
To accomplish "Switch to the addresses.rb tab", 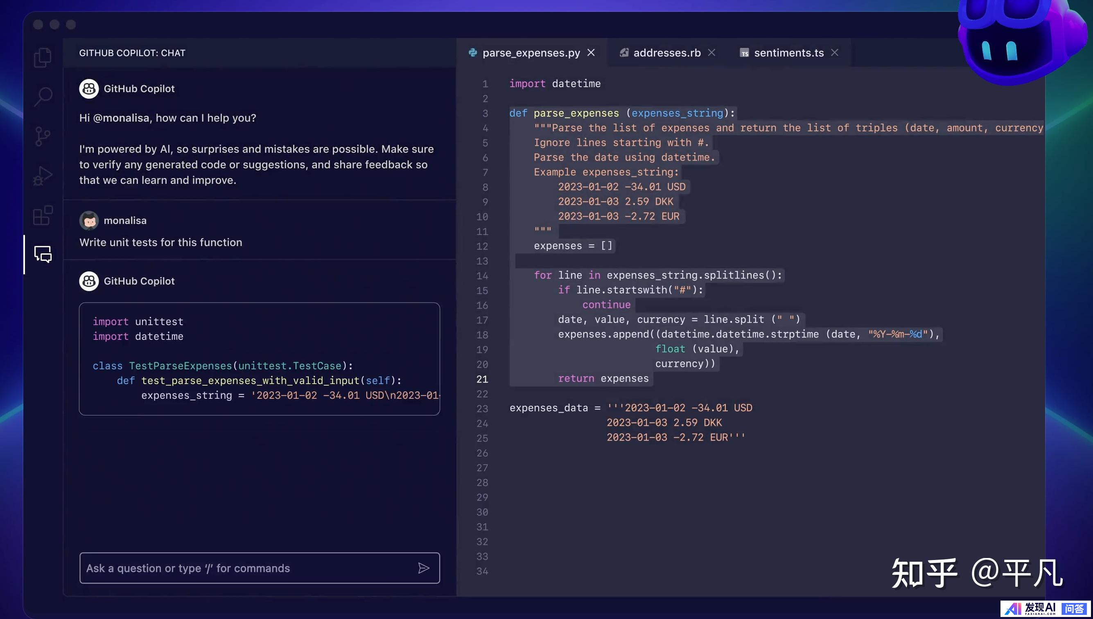I will [x=666, y=53].
